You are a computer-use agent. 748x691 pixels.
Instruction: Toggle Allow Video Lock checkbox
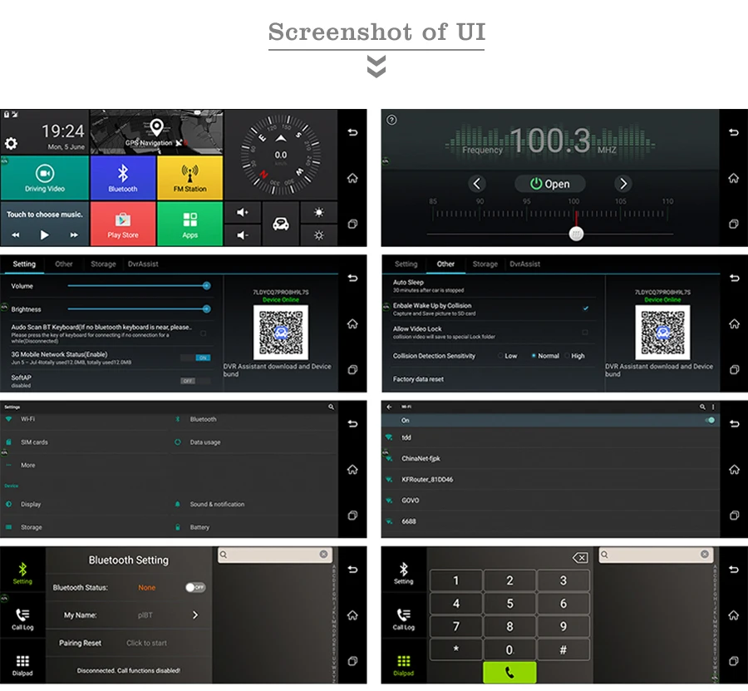(585, 332)
